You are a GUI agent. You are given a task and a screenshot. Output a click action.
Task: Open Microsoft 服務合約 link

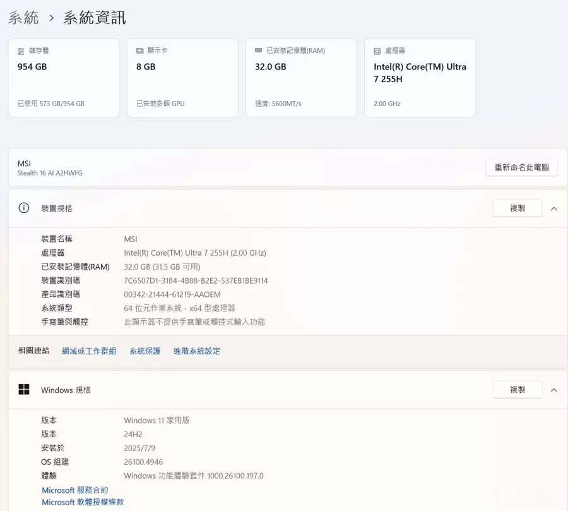pos(75,490)
